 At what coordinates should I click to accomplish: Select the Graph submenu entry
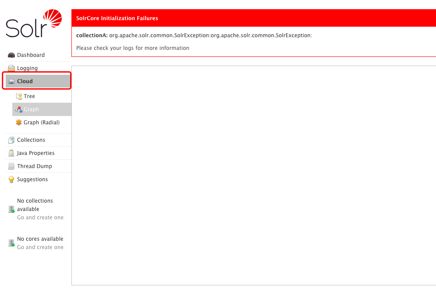coord(42,109)
